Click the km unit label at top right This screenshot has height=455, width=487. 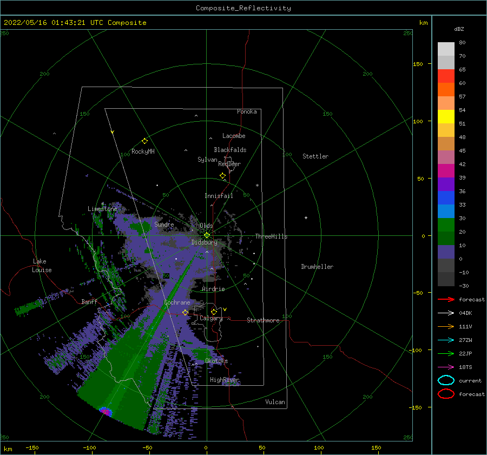click(423, 23)
